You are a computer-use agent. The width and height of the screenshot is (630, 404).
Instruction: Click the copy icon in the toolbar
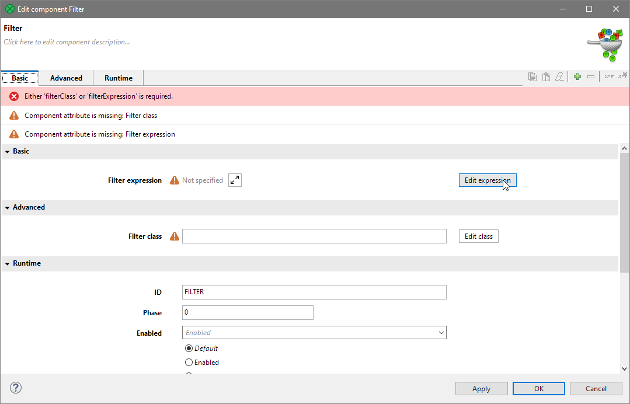(532, 76)
